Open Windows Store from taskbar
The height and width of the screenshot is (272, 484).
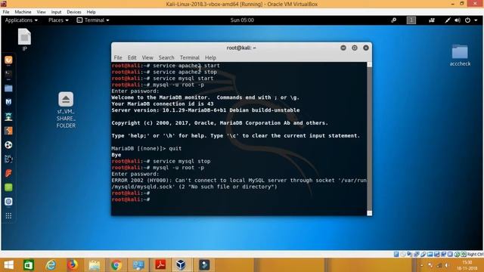point(29,265)
